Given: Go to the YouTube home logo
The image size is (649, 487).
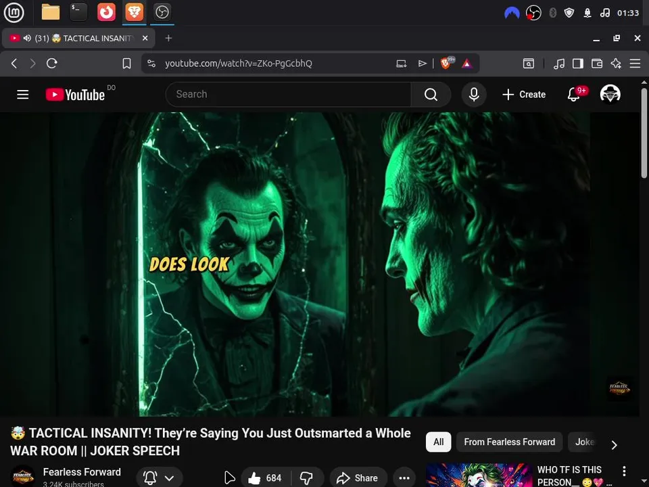Looking at the screenshot, I should (x=75, y=95).
